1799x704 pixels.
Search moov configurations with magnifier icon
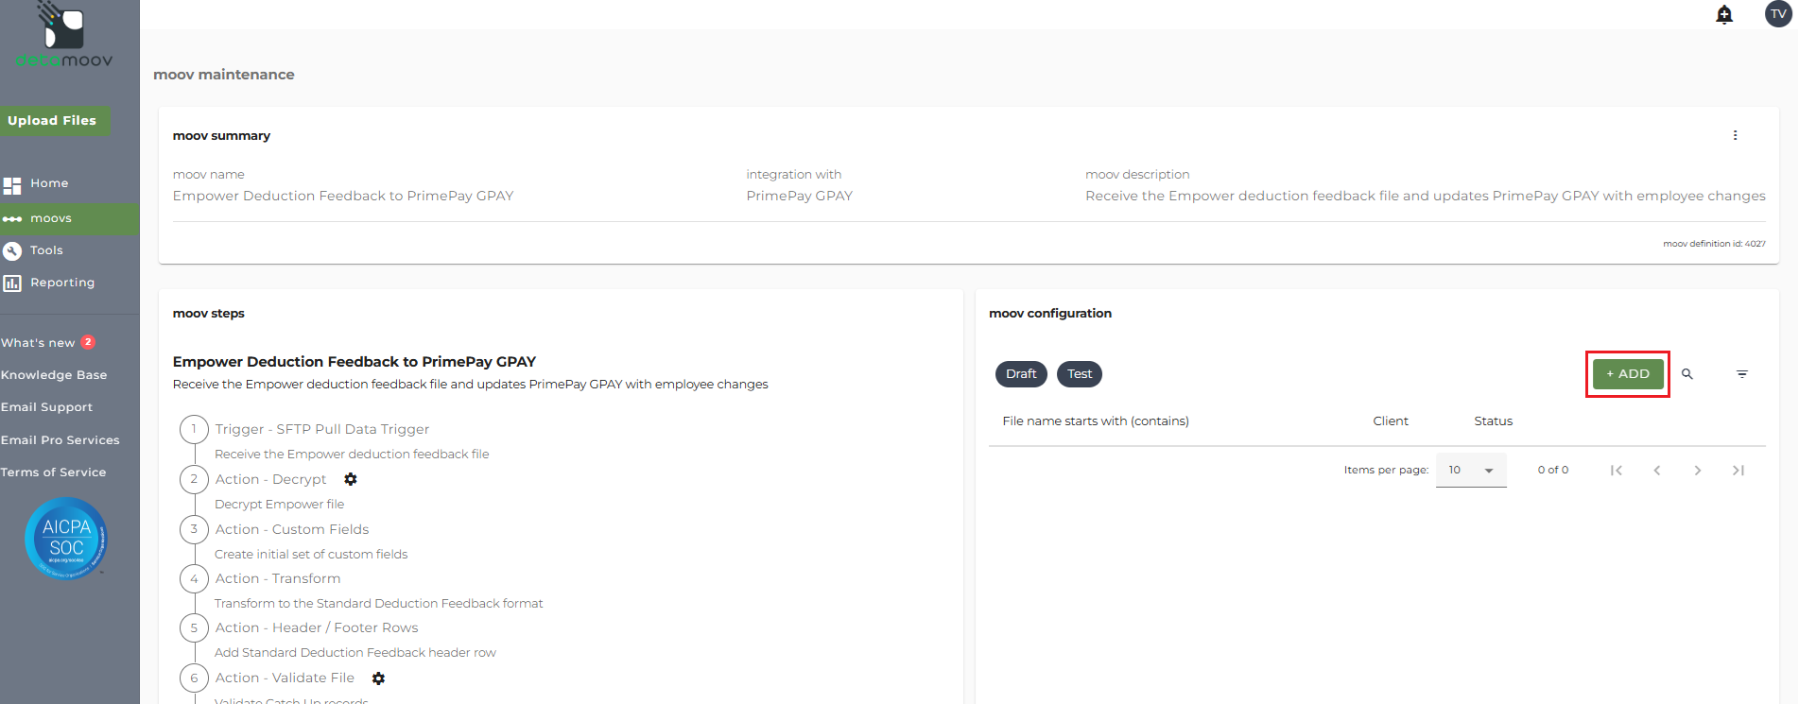point(1687,374)
